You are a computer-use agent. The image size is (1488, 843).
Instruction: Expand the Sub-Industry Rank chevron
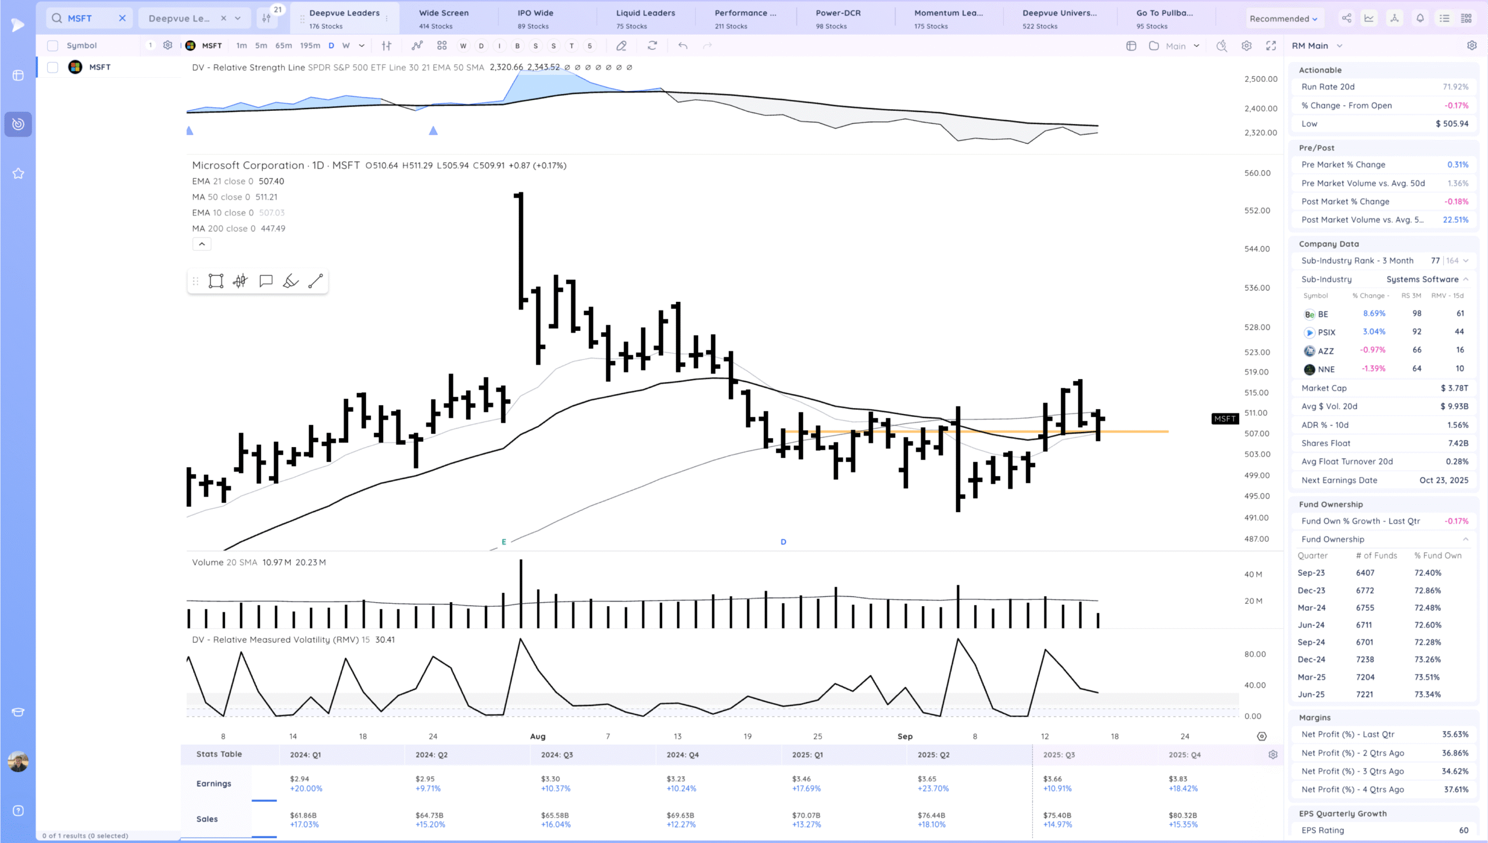click(1466, 261)
